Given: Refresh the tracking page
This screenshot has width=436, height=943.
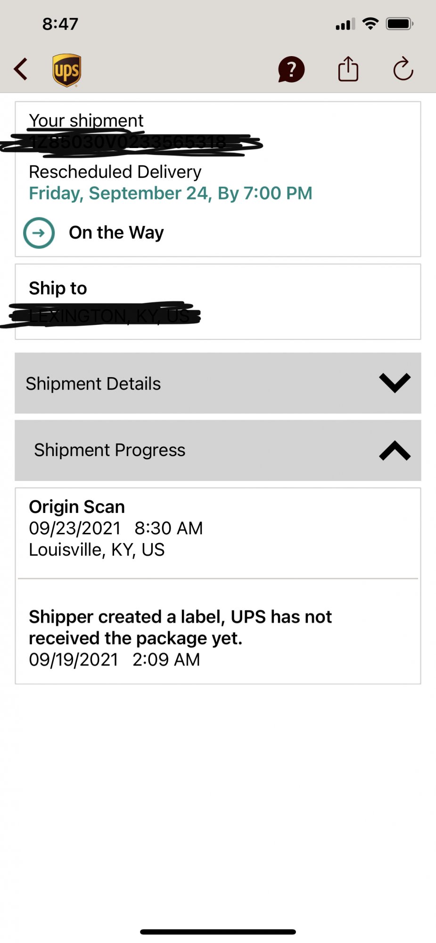Looking at the screenshot, I should (403, 69).
